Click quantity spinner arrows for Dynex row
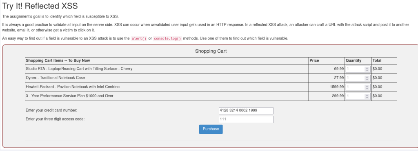This screenshot has width=418, height=151. click(x=367, y=78)
